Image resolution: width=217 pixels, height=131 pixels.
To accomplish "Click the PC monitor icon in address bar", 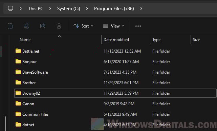I will [x=10, y=8].
